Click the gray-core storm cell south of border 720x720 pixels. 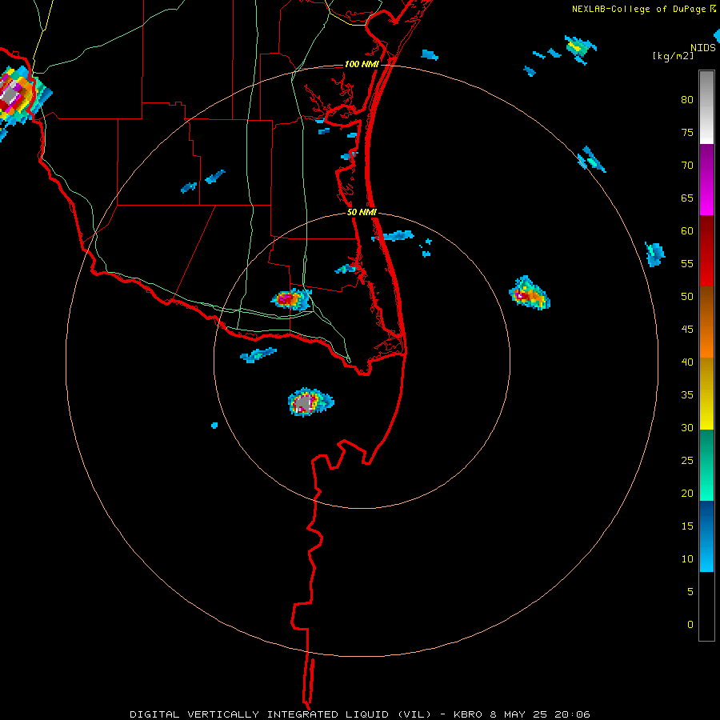(x=310, y=402)
